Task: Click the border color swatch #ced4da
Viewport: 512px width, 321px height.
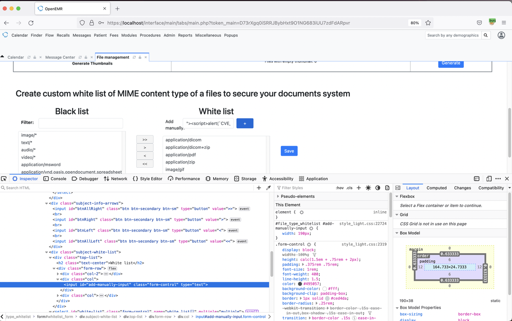Action: click(327, 299)
